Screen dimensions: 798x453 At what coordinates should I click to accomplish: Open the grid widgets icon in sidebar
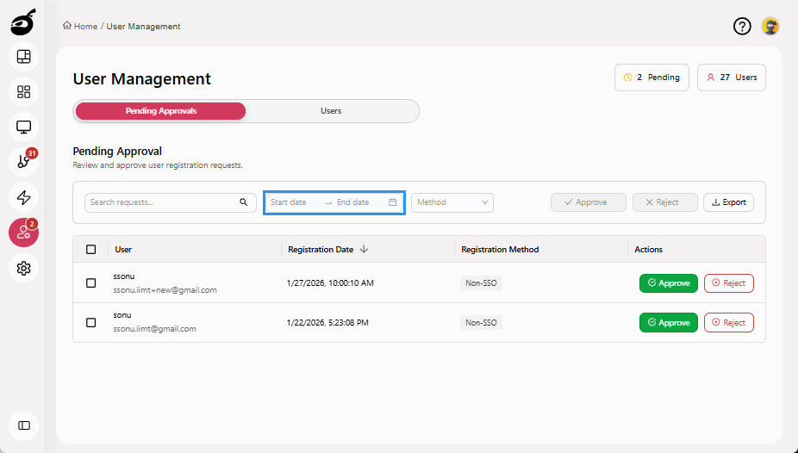coord(23,91)
